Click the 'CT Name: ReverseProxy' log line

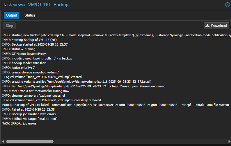[24, 54]
